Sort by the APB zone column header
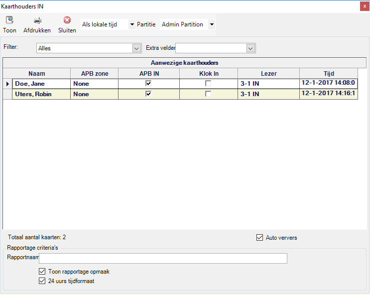This screenshot has height=295, width=370. (95, 73)
